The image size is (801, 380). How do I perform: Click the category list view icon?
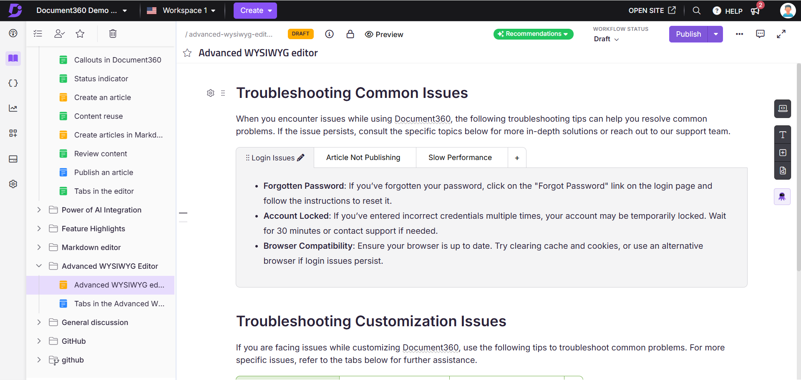coord(38,33)
